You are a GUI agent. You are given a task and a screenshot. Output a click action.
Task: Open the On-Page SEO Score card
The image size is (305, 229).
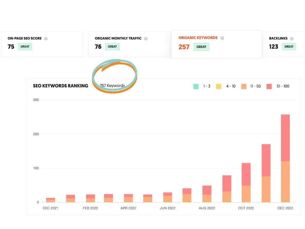click(42, 44)
